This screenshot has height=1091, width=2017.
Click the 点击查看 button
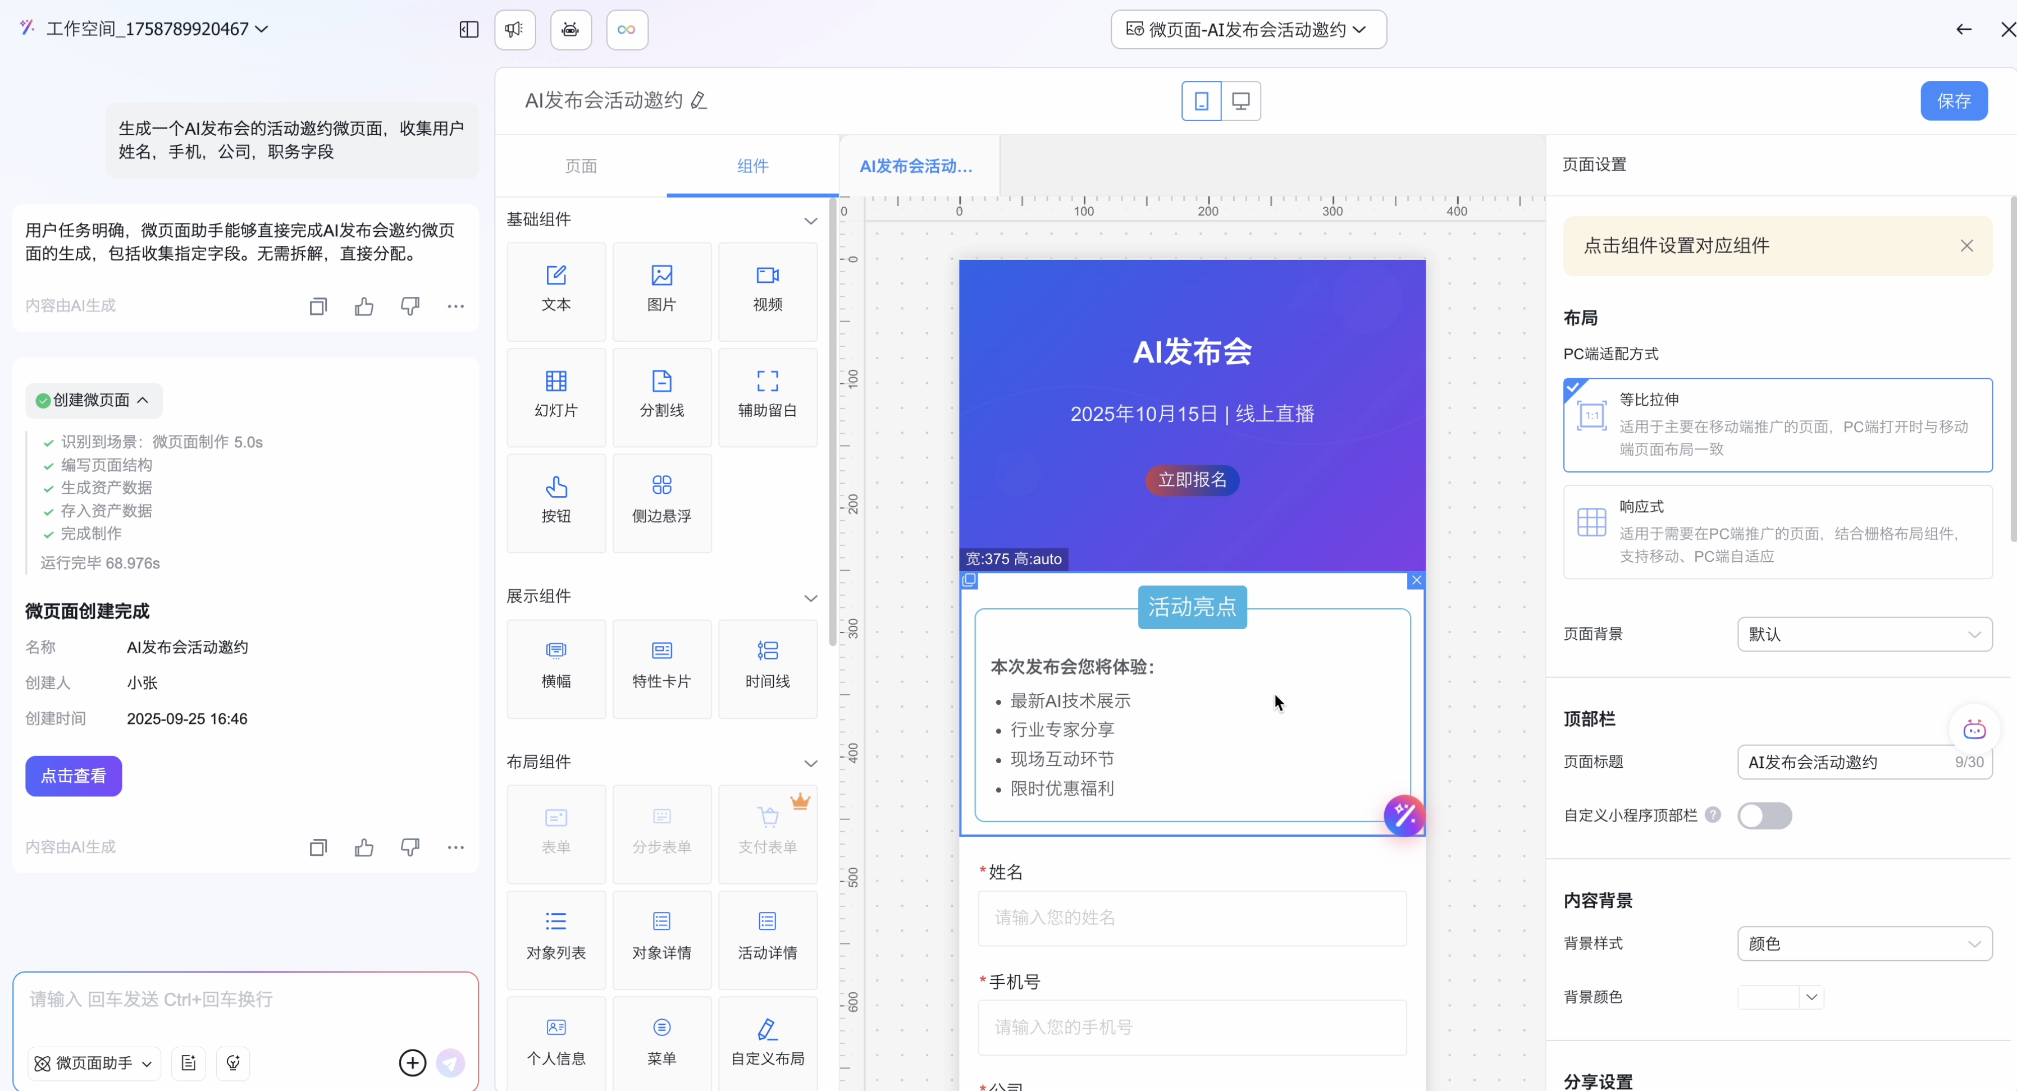[74, 776]
